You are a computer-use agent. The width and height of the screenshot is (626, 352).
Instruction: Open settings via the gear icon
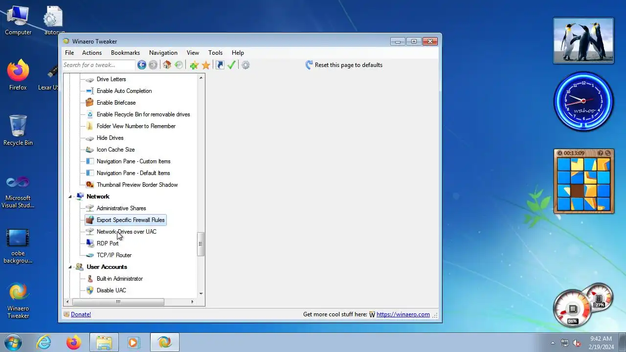tap(246, 65)
